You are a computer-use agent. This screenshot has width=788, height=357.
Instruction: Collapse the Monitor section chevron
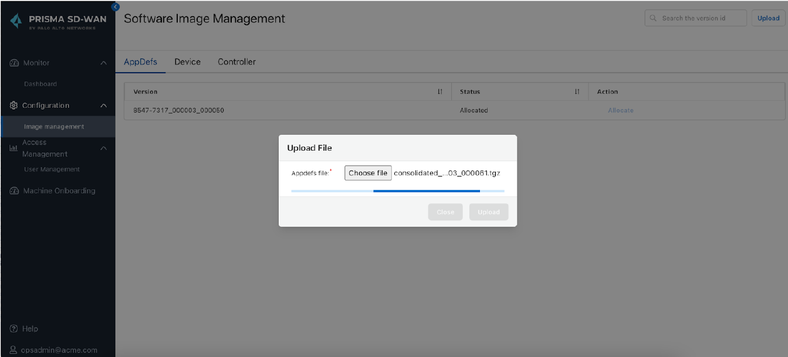pyautogui.click(x=104, y=63)
